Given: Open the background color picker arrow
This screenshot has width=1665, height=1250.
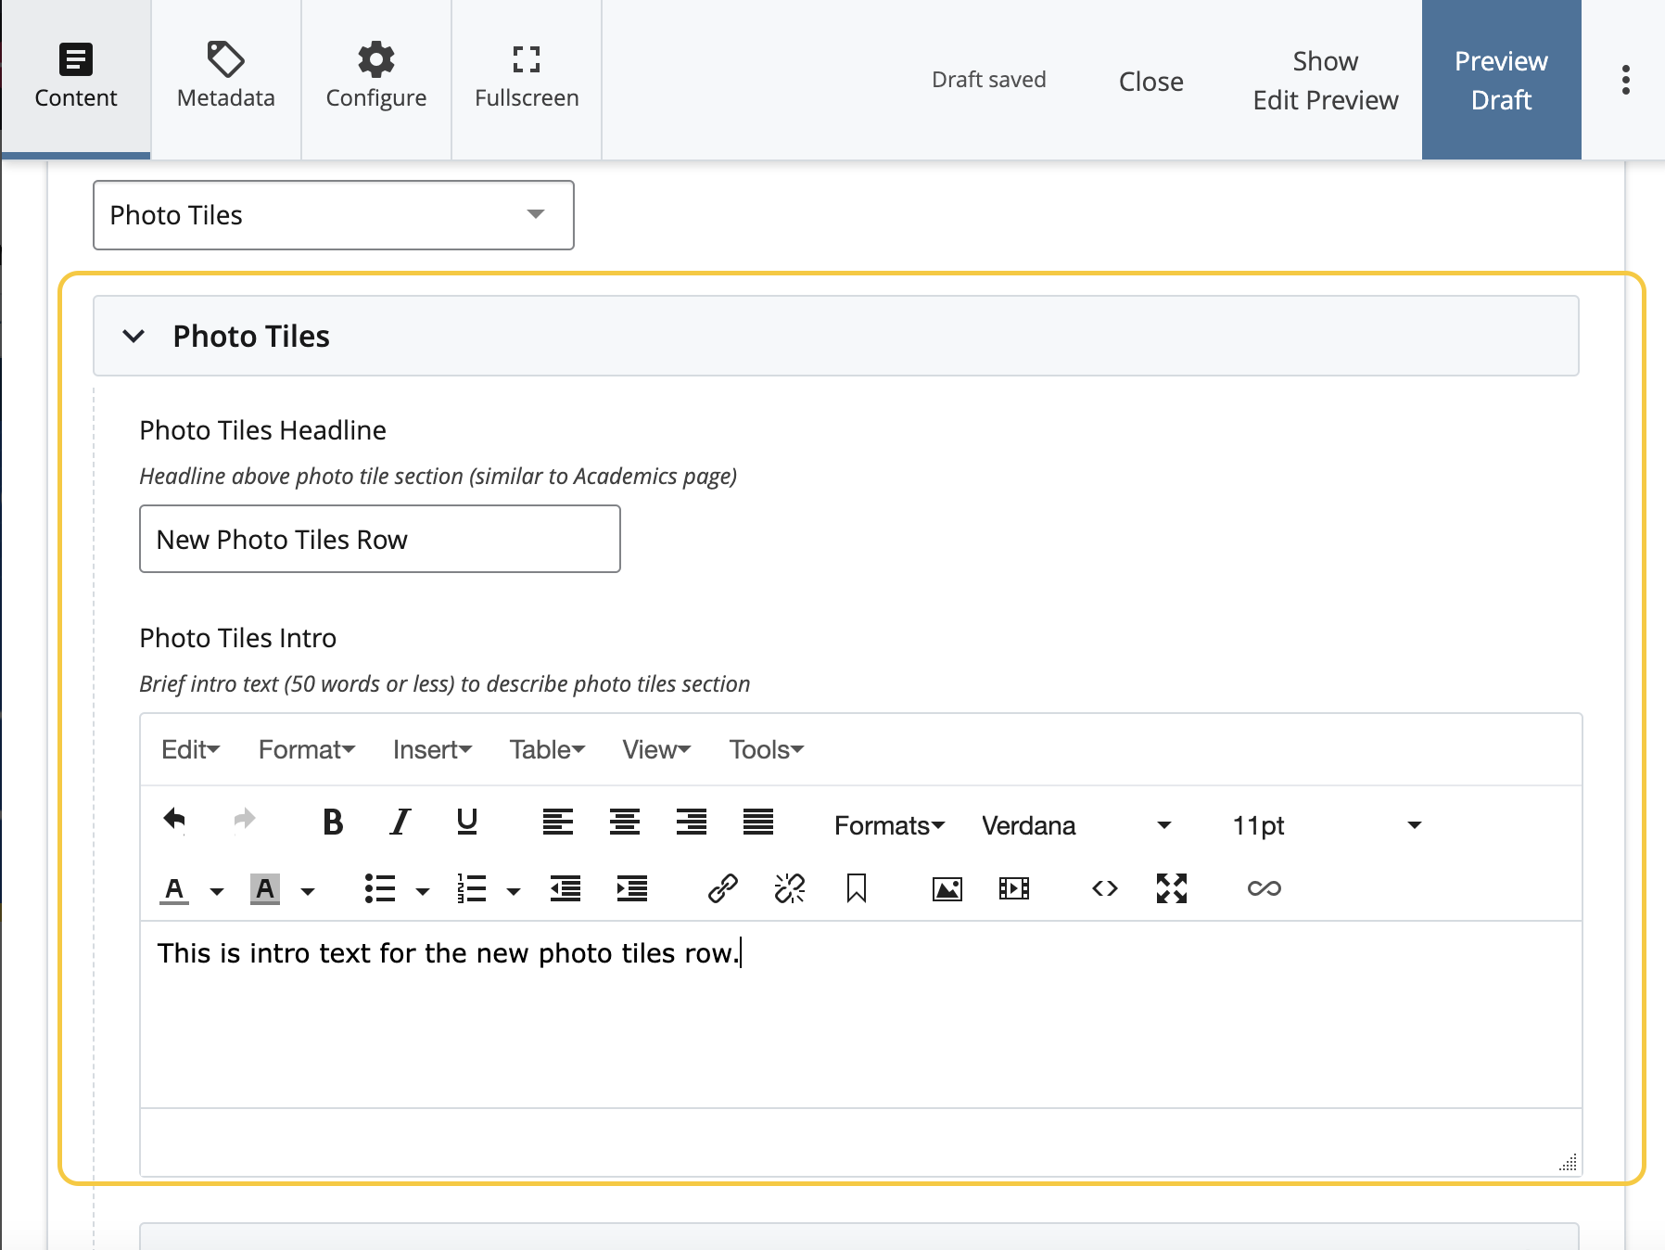Looking at the screenshot, I should 308,891.
